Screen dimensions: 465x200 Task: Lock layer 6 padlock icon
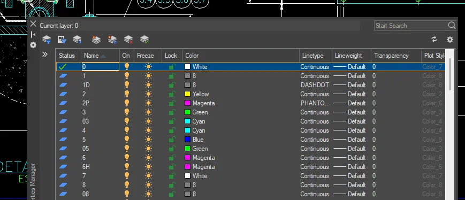click(172, 158)
